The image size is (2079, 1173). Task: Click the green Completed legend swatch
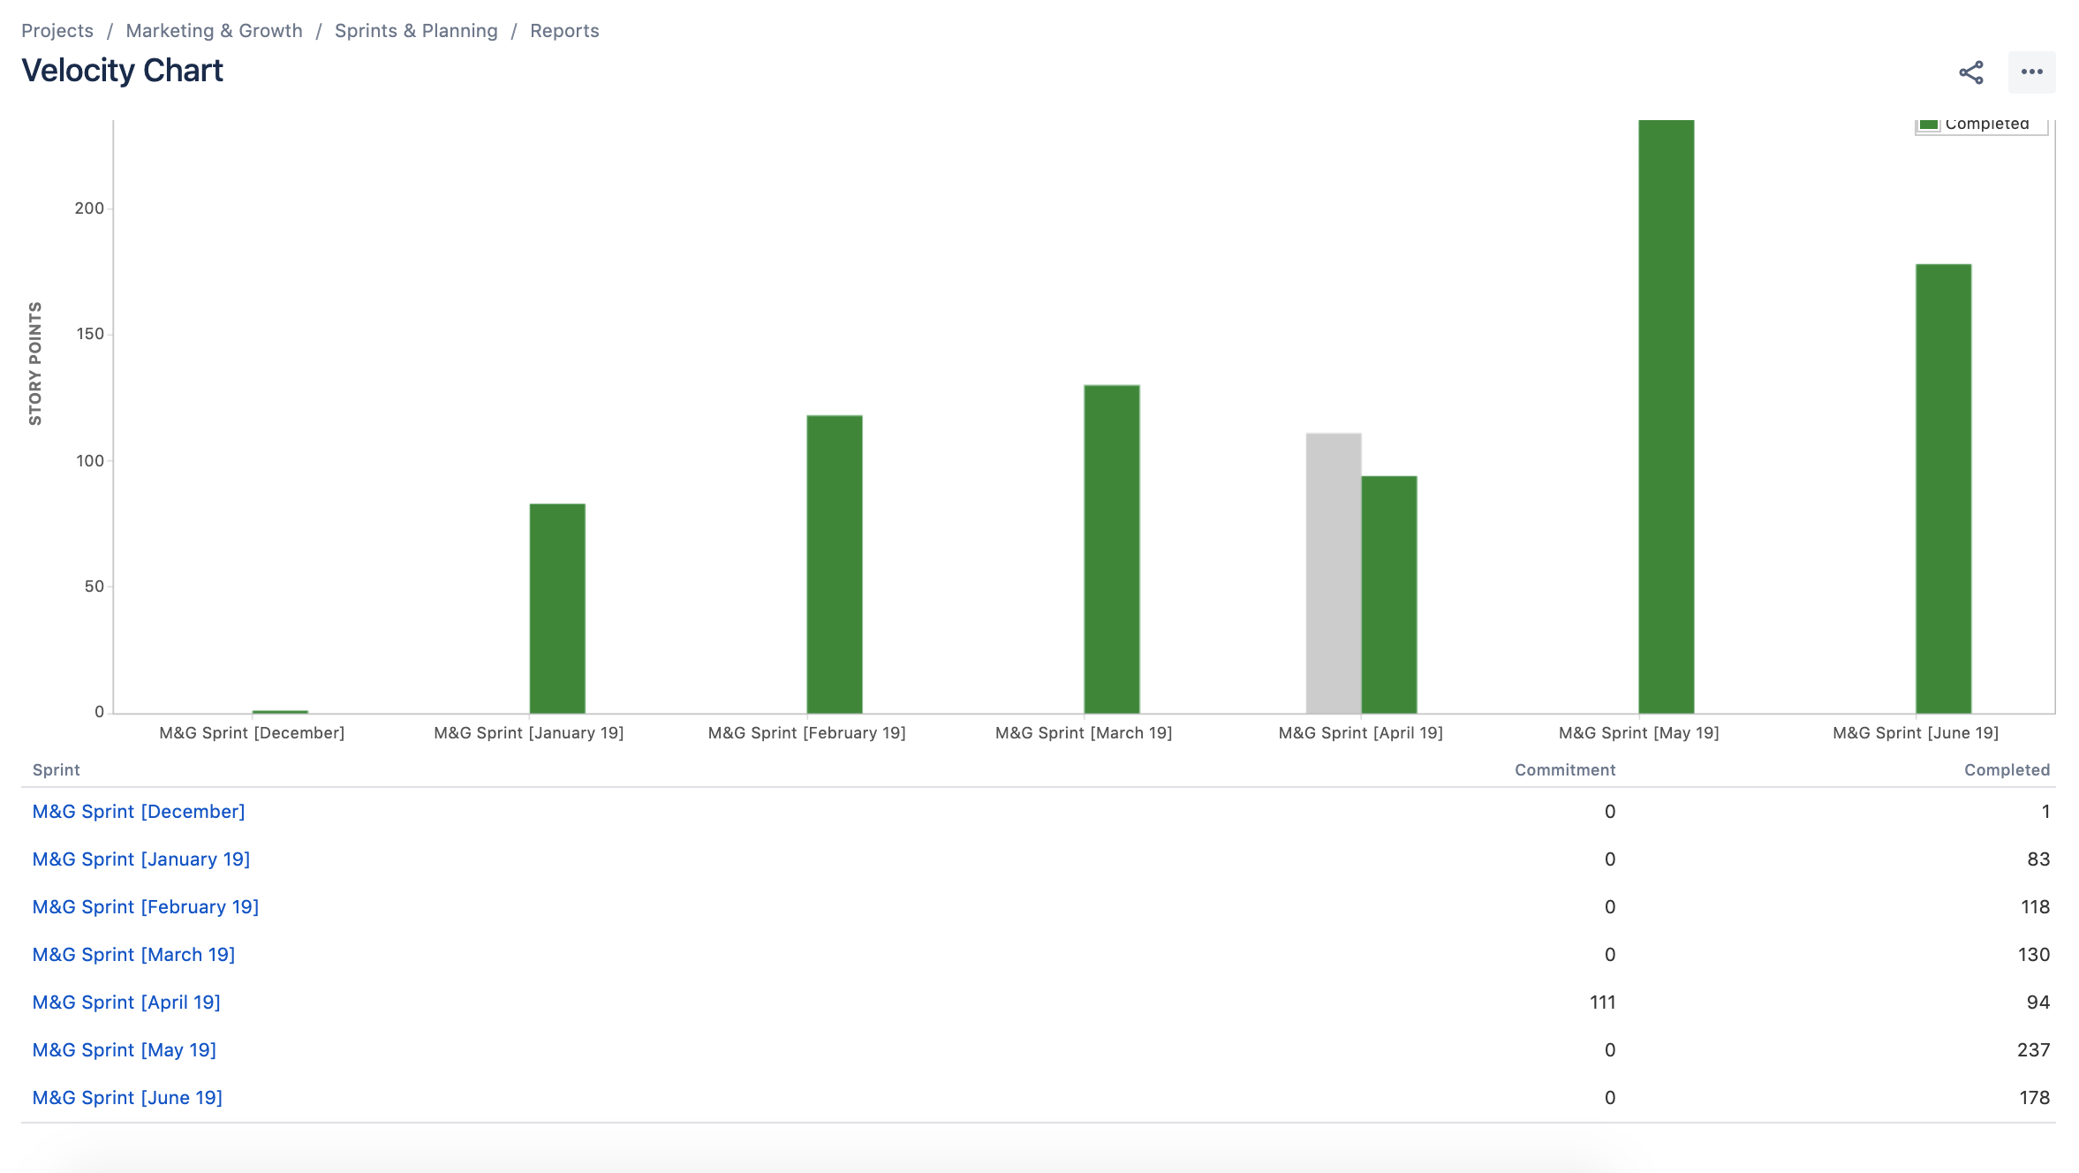coord(1929,125)
